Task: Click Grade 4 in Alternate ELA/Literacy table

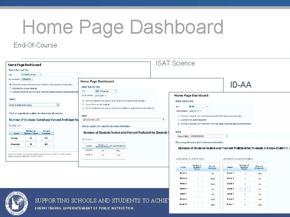Action: (x=183, y=178)
